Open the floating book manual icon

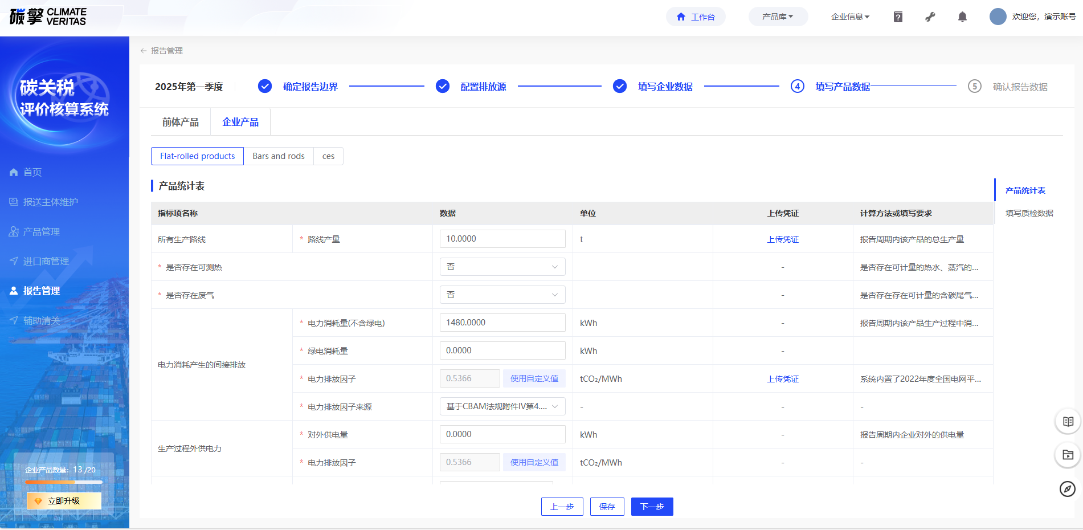point(1068,422)
